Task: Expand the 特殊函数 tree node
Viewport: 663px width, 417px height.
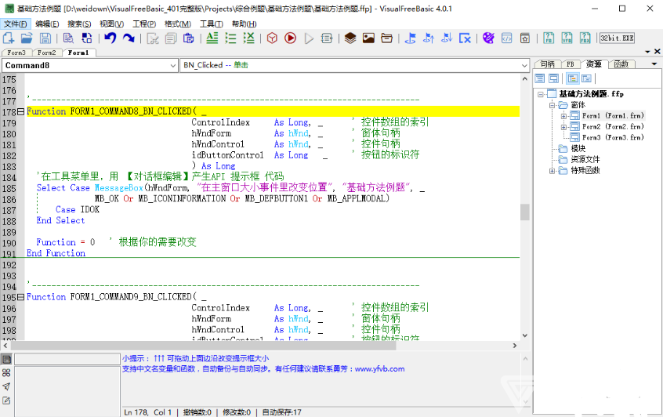Action: tap(552, 171)
